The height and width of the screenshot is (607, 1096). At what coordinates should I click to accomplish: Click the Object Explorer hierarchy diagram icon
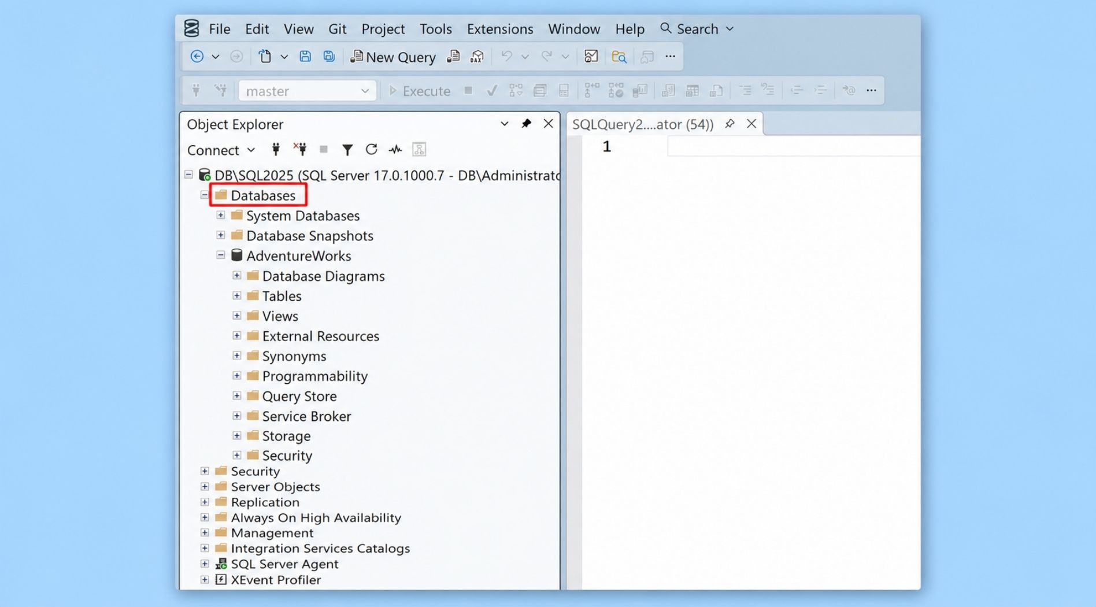(x=419, y=150)
